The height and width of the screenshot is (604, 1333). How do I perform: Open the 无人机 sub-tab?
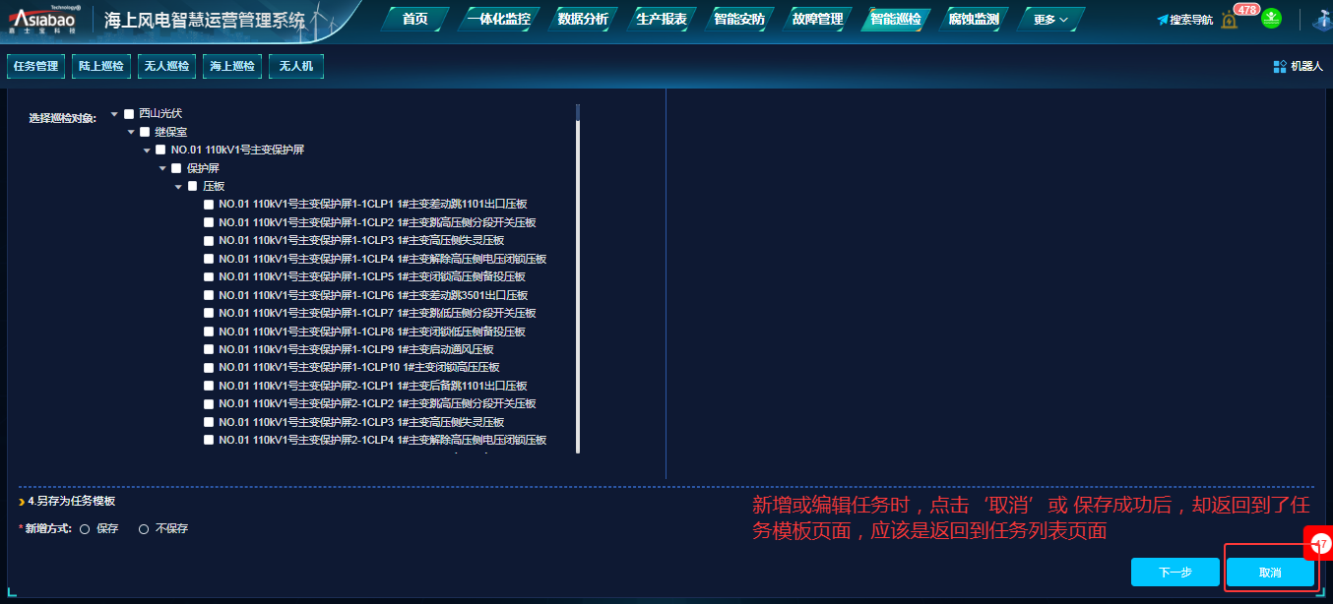[x=295, y=67]
